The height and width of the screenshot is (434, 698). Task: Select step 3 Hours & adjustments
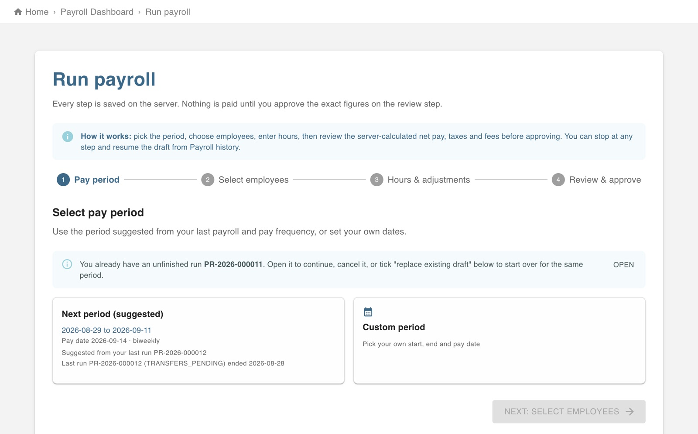[420, 180]
